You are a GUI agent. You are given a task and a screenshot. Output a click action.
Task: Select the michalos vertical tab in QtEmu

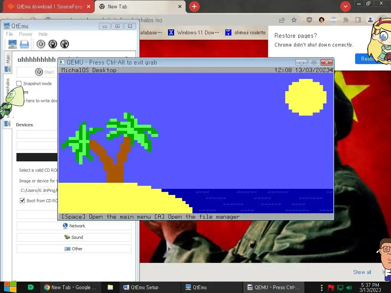pyautogui.click(x=8, y=101)
